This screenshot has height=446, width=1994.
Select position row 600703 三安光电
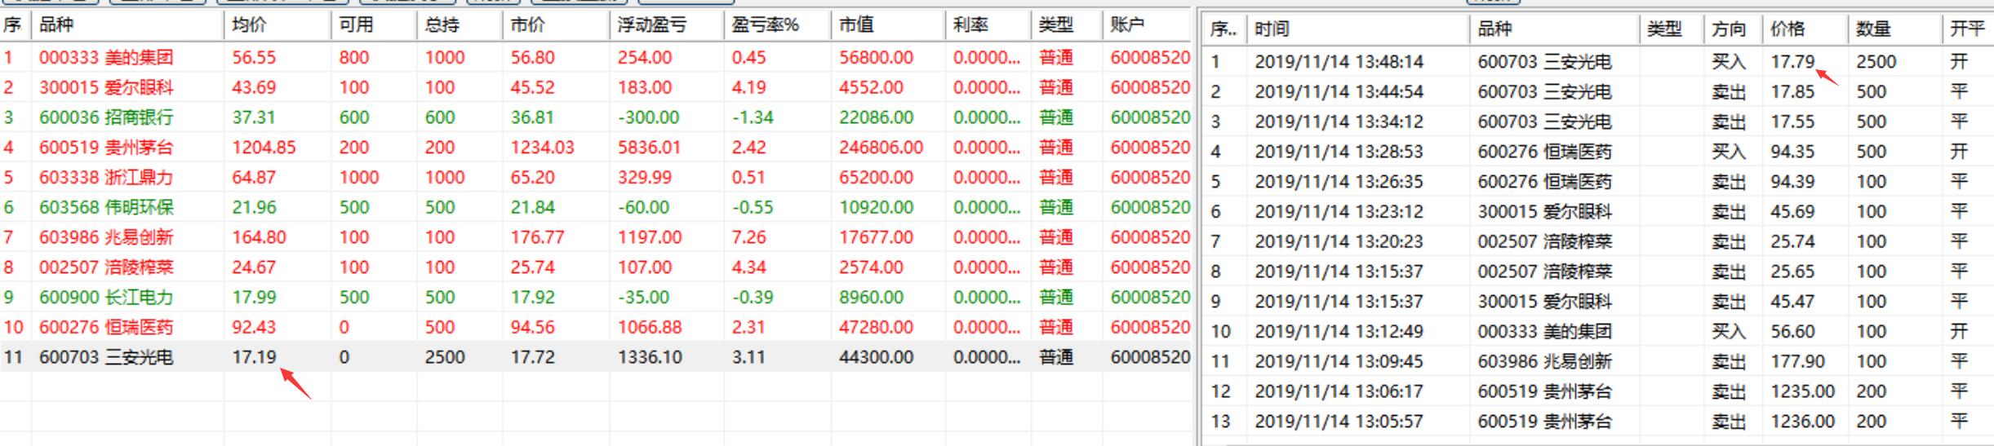click(x=596, y=357)
